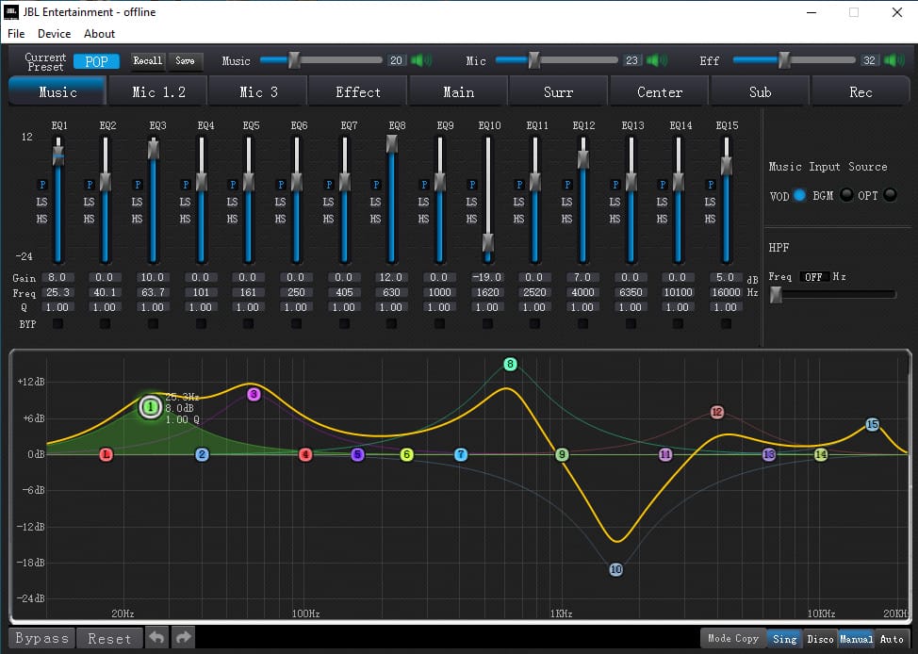This screenshot has height=654, width=918.
Task: Click the EQ8 Freq value field 630
Action: (391, 292)
